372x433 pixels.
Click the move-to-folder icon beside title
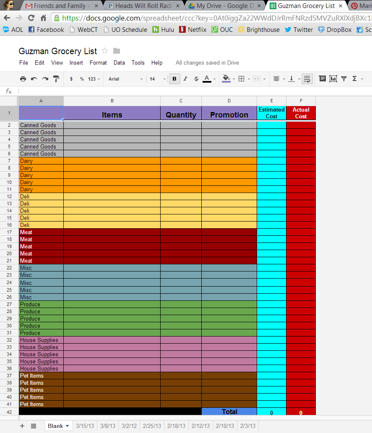point(117,51)
